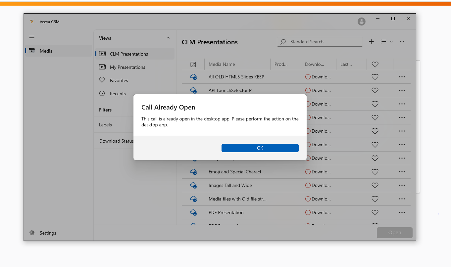Open the list view options dropdown
Viewport: 451px width, 267px height.
coord(386,42)
